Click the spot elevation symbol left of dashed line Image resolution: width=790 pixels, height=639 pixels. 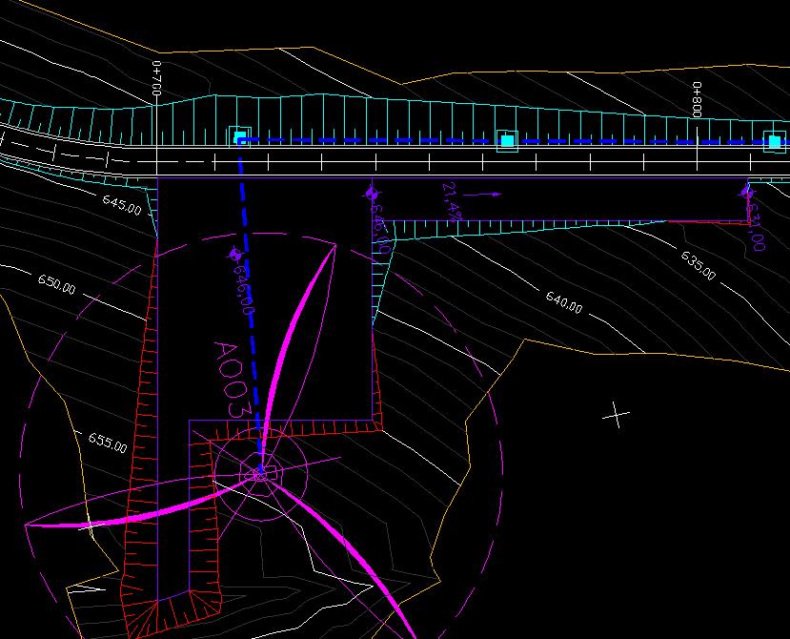(233, 255)
